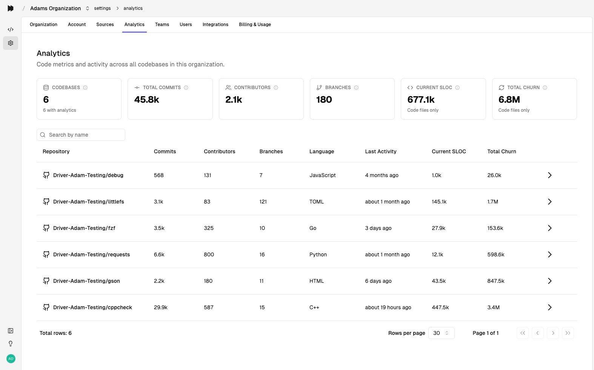The image size is (594, 370).
Task: Click the commit icon on TOTAL COMMITS card
Action: tap(137, 88)
